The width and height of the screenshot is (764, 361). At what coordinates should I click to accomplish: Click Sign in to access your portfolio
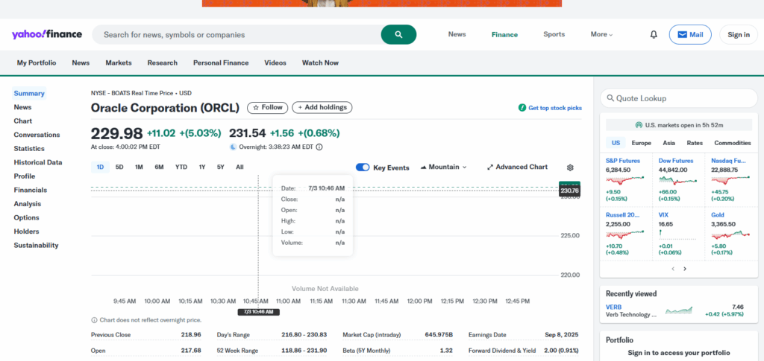(x=679, y=353)
